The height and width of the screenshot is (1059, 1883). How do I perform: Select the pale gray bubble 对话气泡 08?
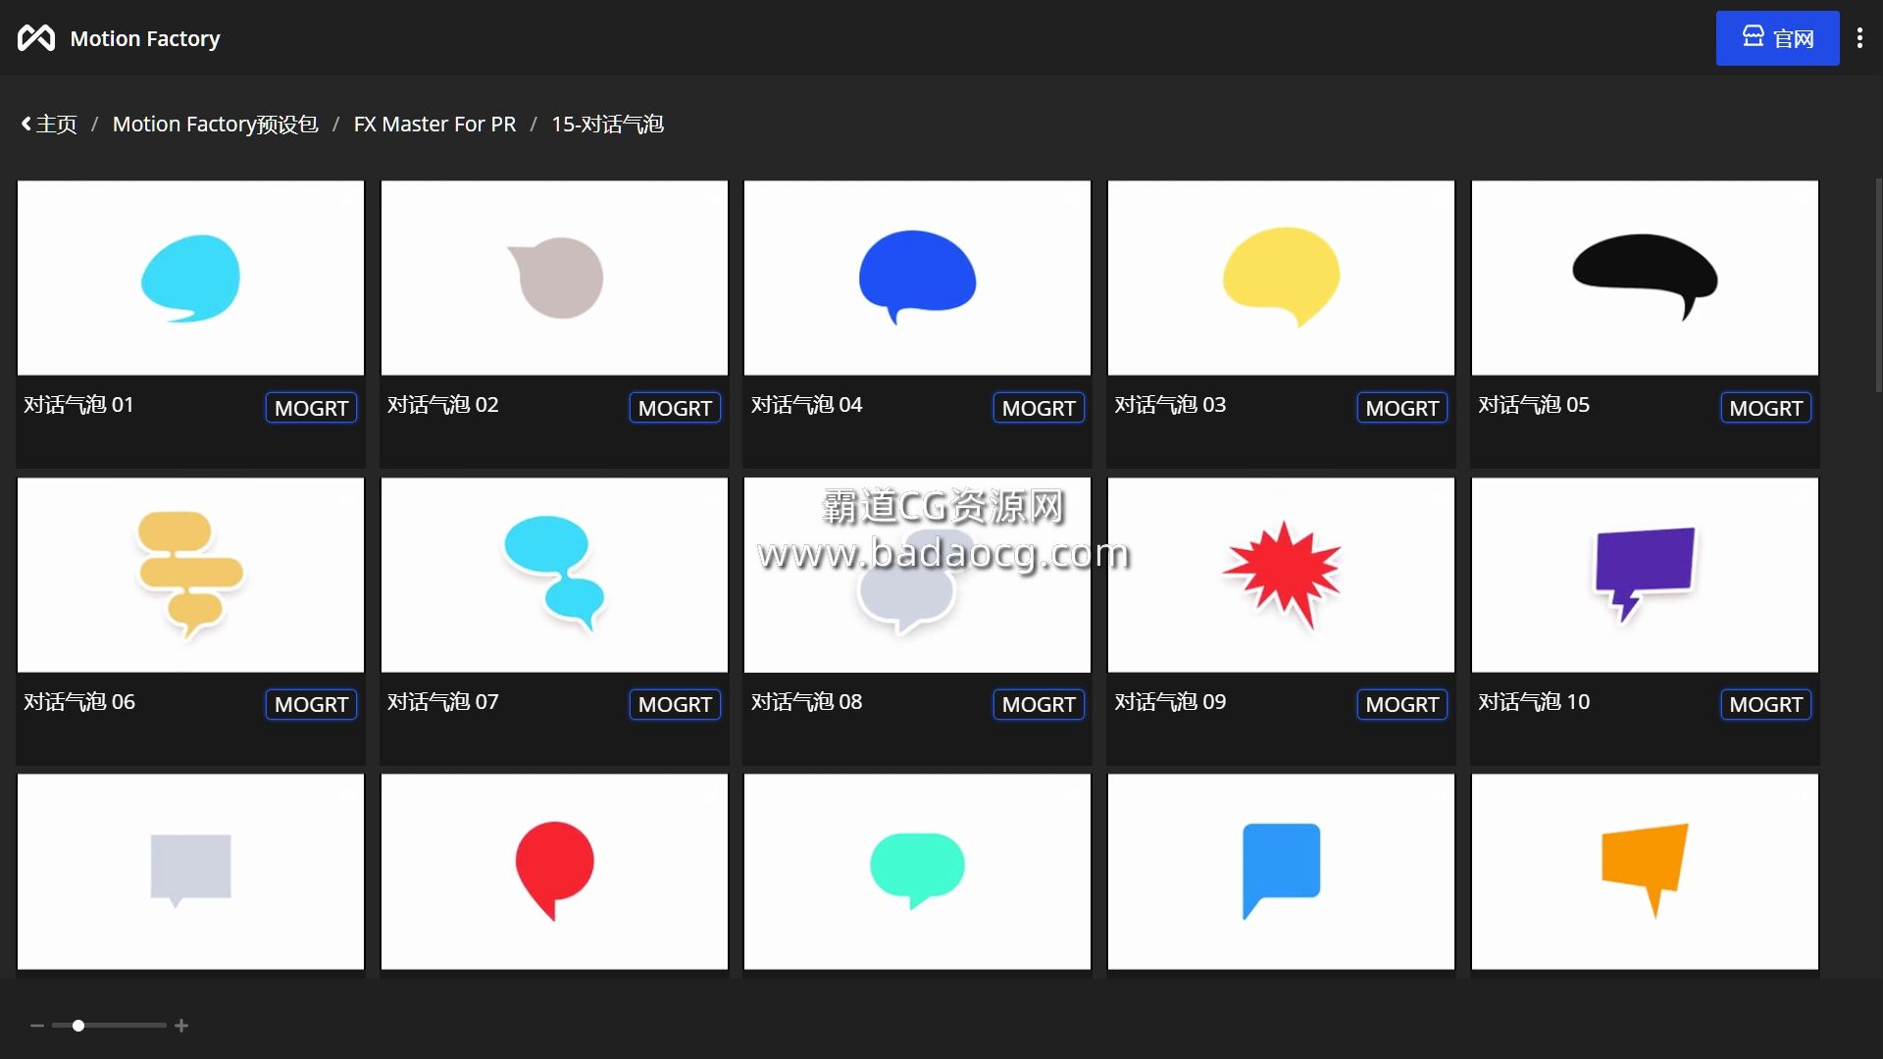pyautogui.click(x=917, y=575)
